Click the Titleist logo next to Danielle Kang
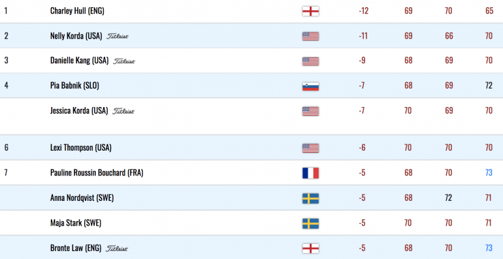The height and width of the screenshot is (259, 503). 124,61
